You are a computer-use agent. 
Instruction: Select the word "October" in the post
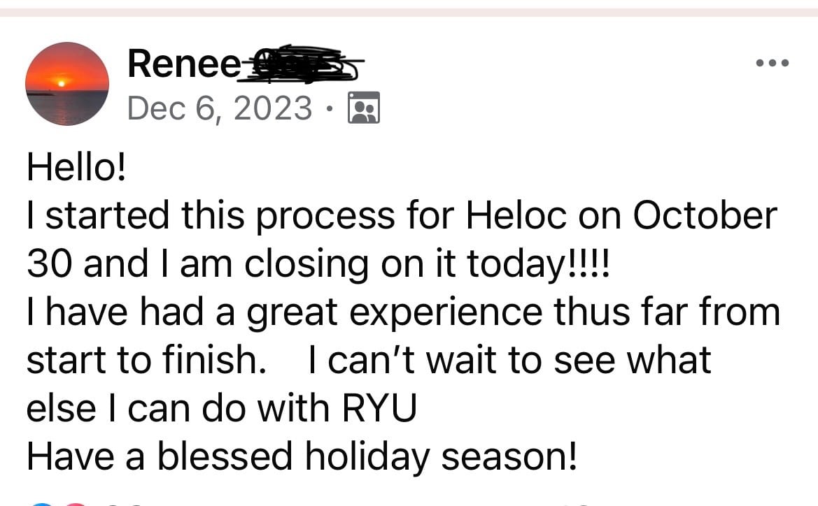[x=705, y=215]
